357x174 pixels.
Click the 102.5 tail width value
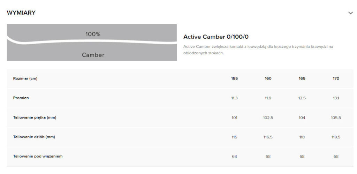(x=268, y=118)
